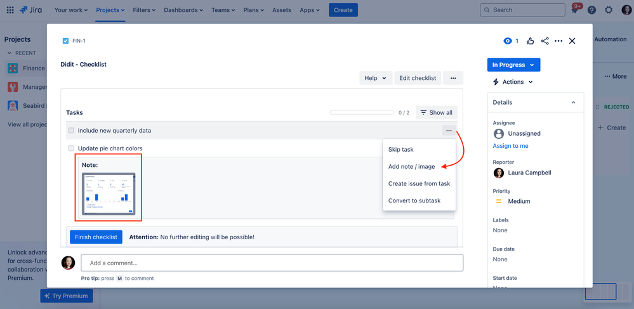
Task: Click the Create button in top bar
Action: [343, 10]
